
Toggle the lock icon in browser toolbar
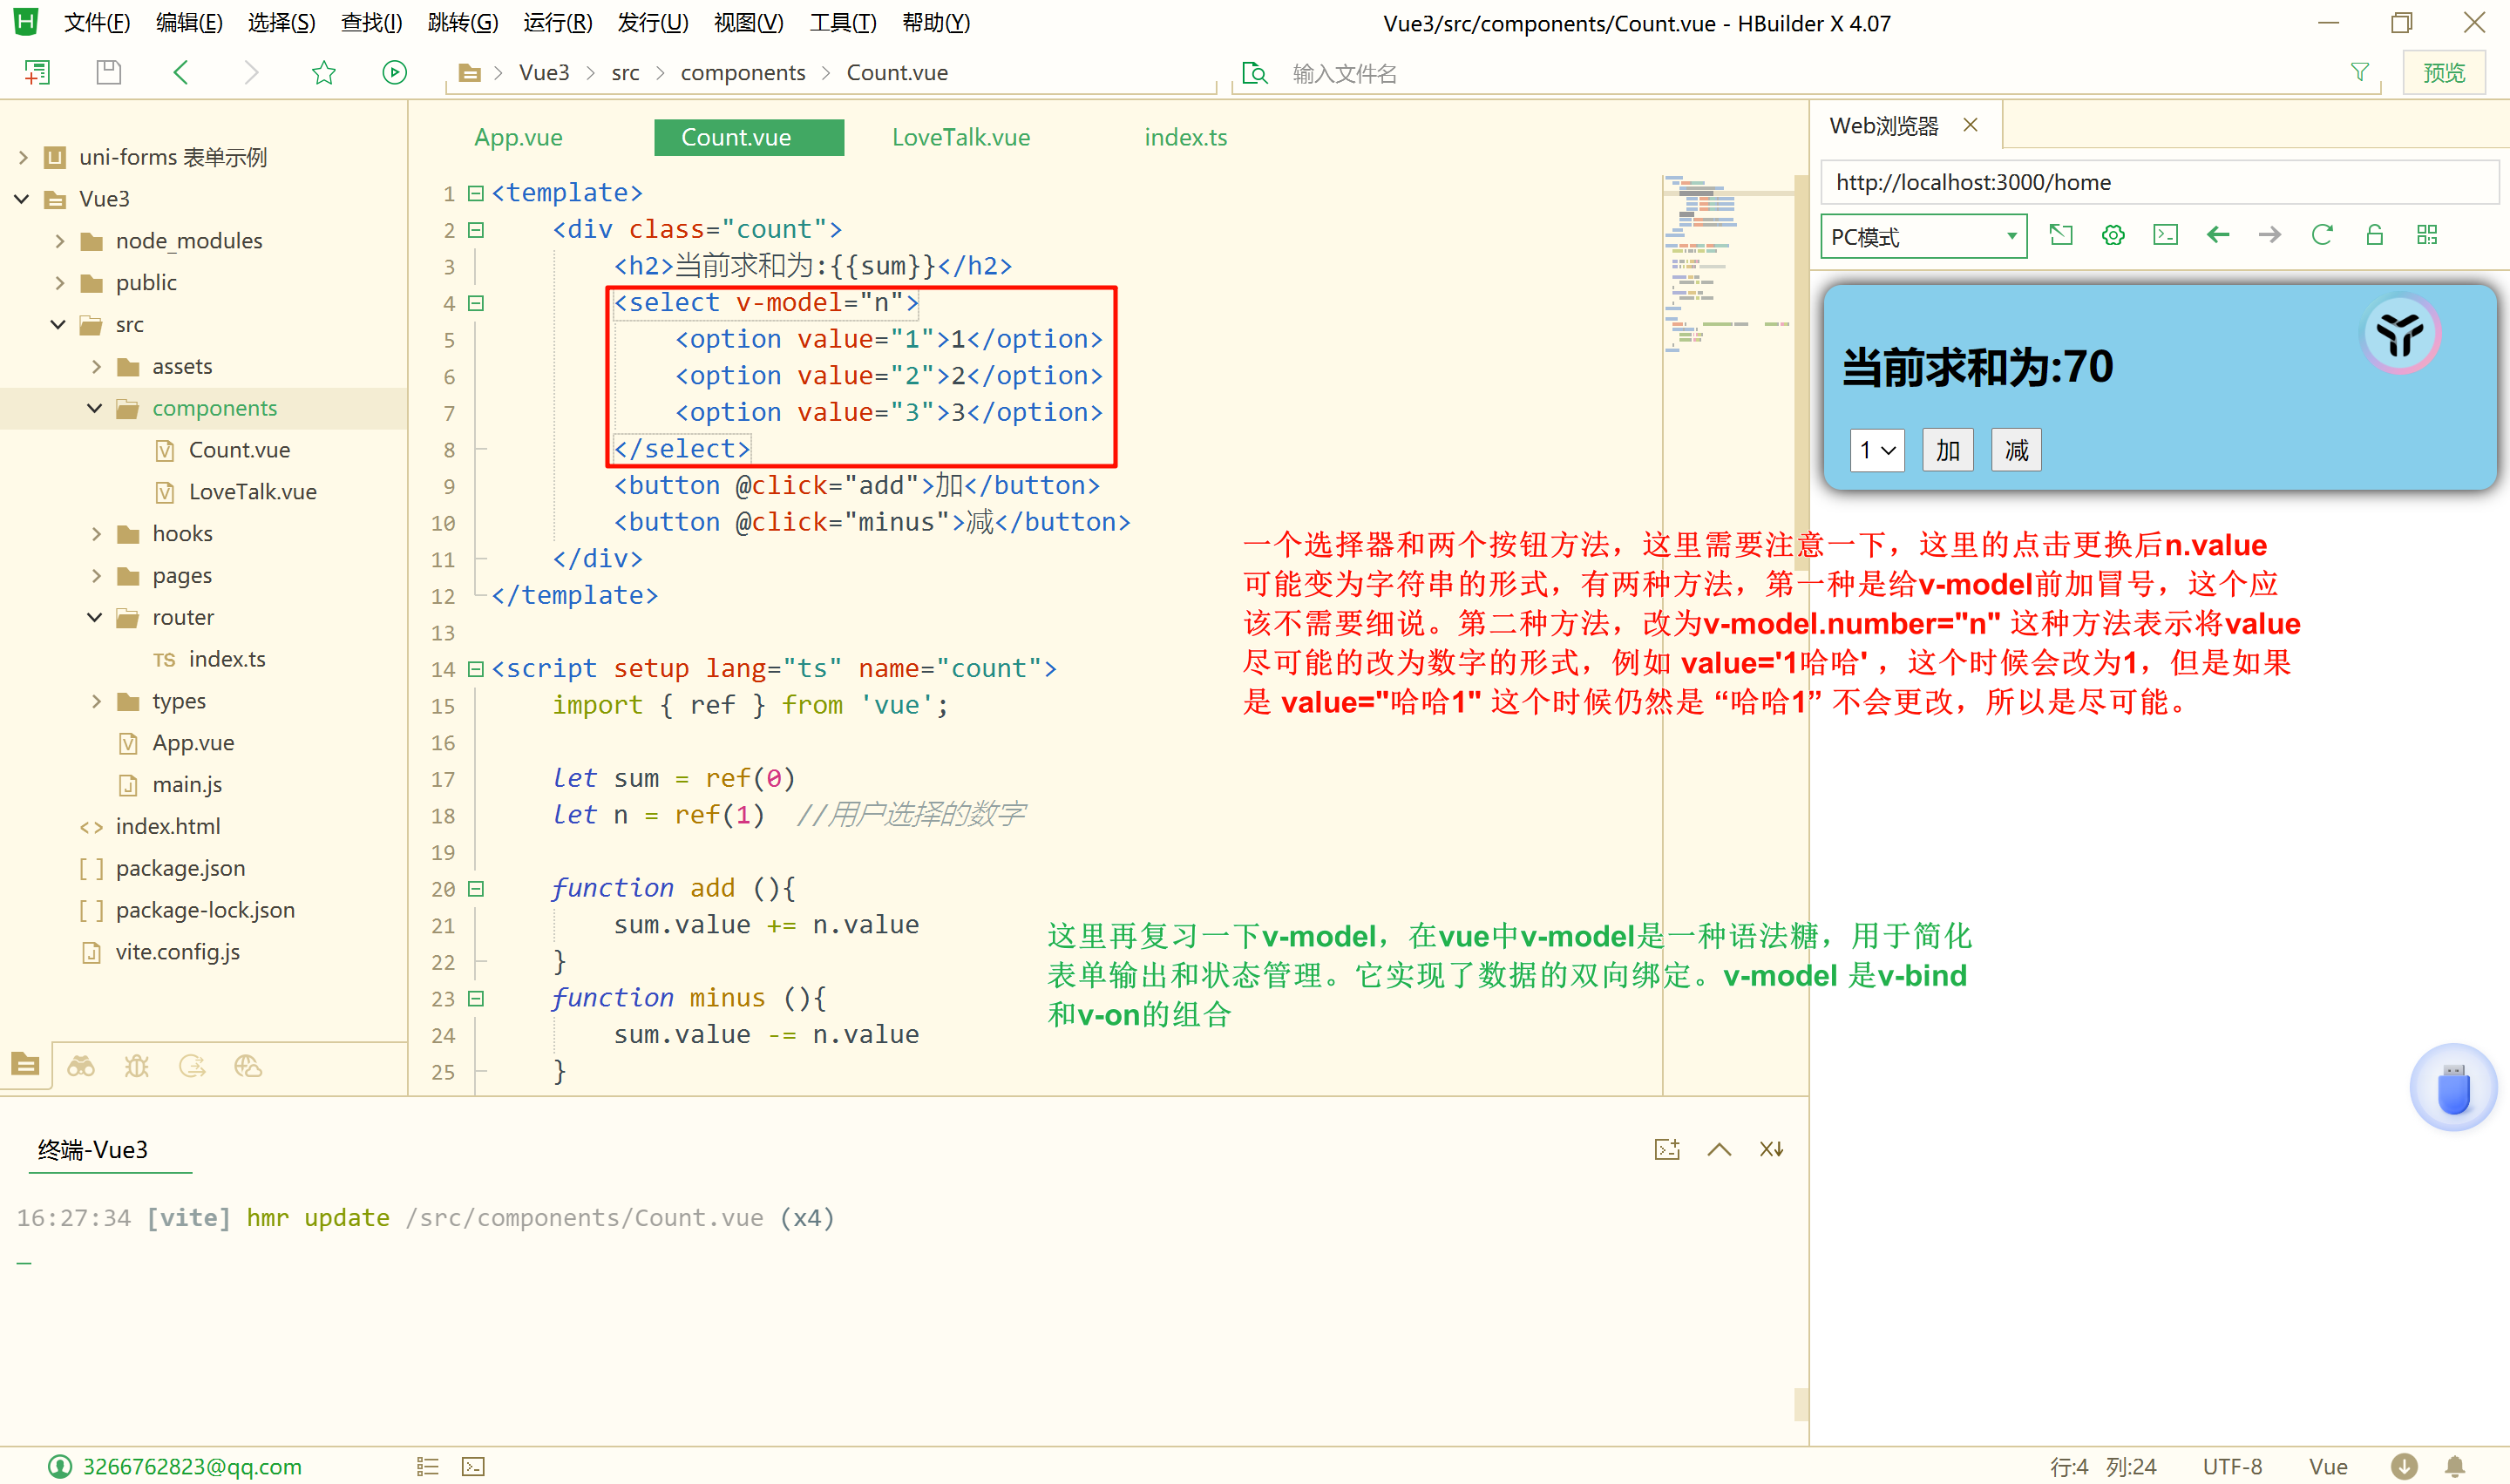(2374, 235)
